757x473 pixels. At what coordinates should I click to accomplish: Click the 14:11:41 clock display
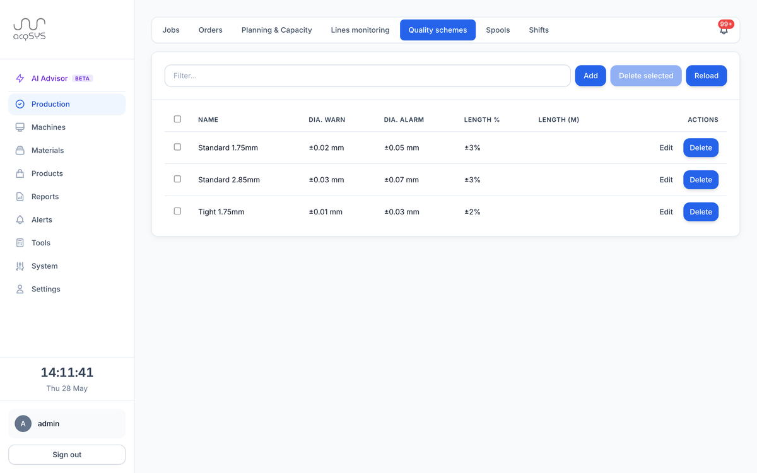coord(67,372)
